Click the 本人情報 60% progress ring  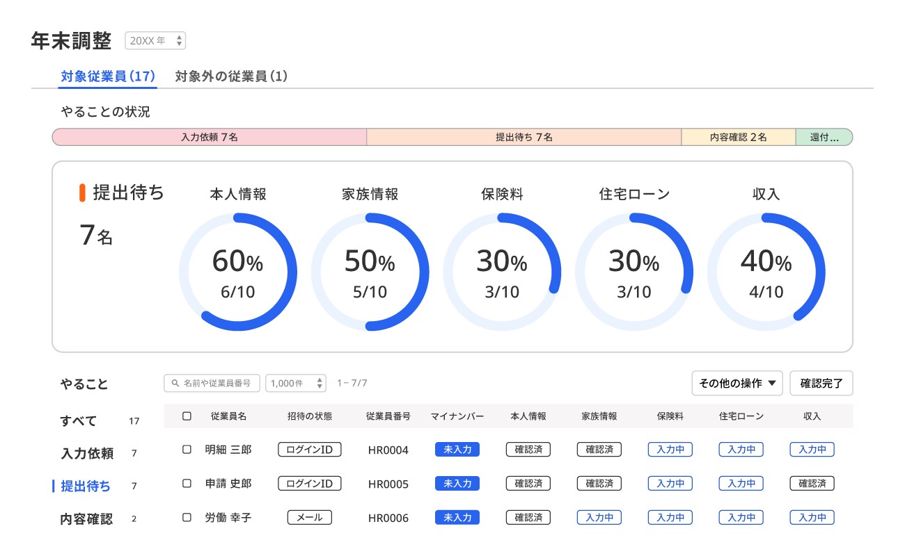[x=237, y=272]
